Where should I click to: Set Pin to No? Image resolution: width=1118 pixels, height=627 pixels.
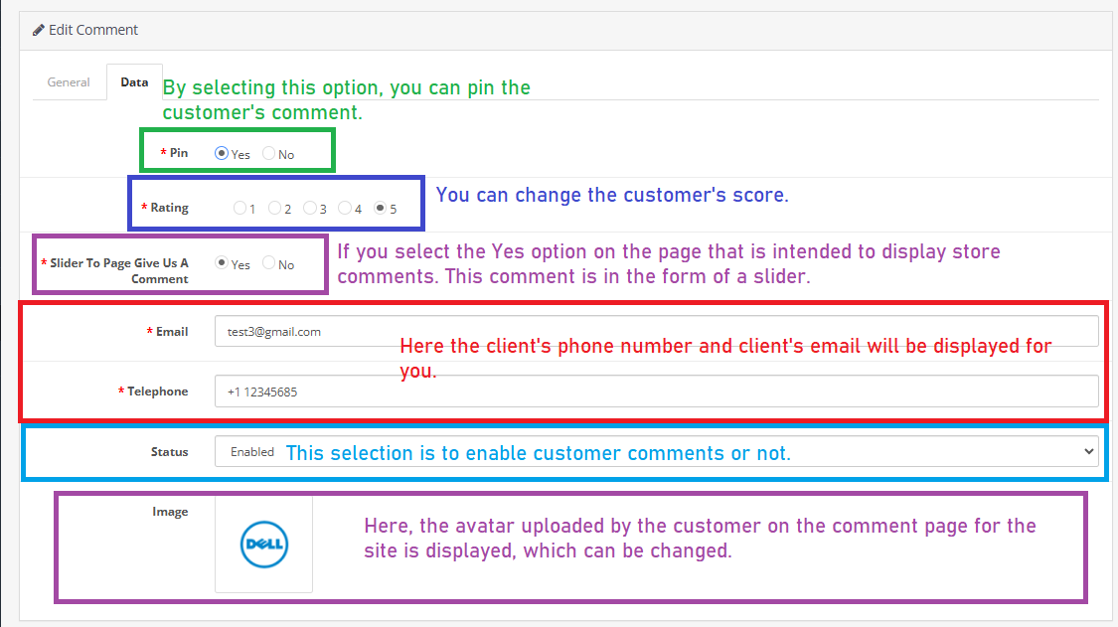(x=269, y=154)
